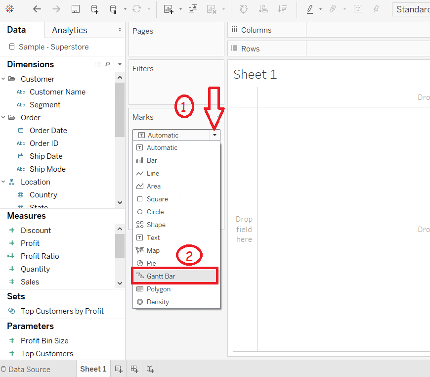
Task: Open the Dimensions pane options dropdown arrow
Action: point(120,64)
